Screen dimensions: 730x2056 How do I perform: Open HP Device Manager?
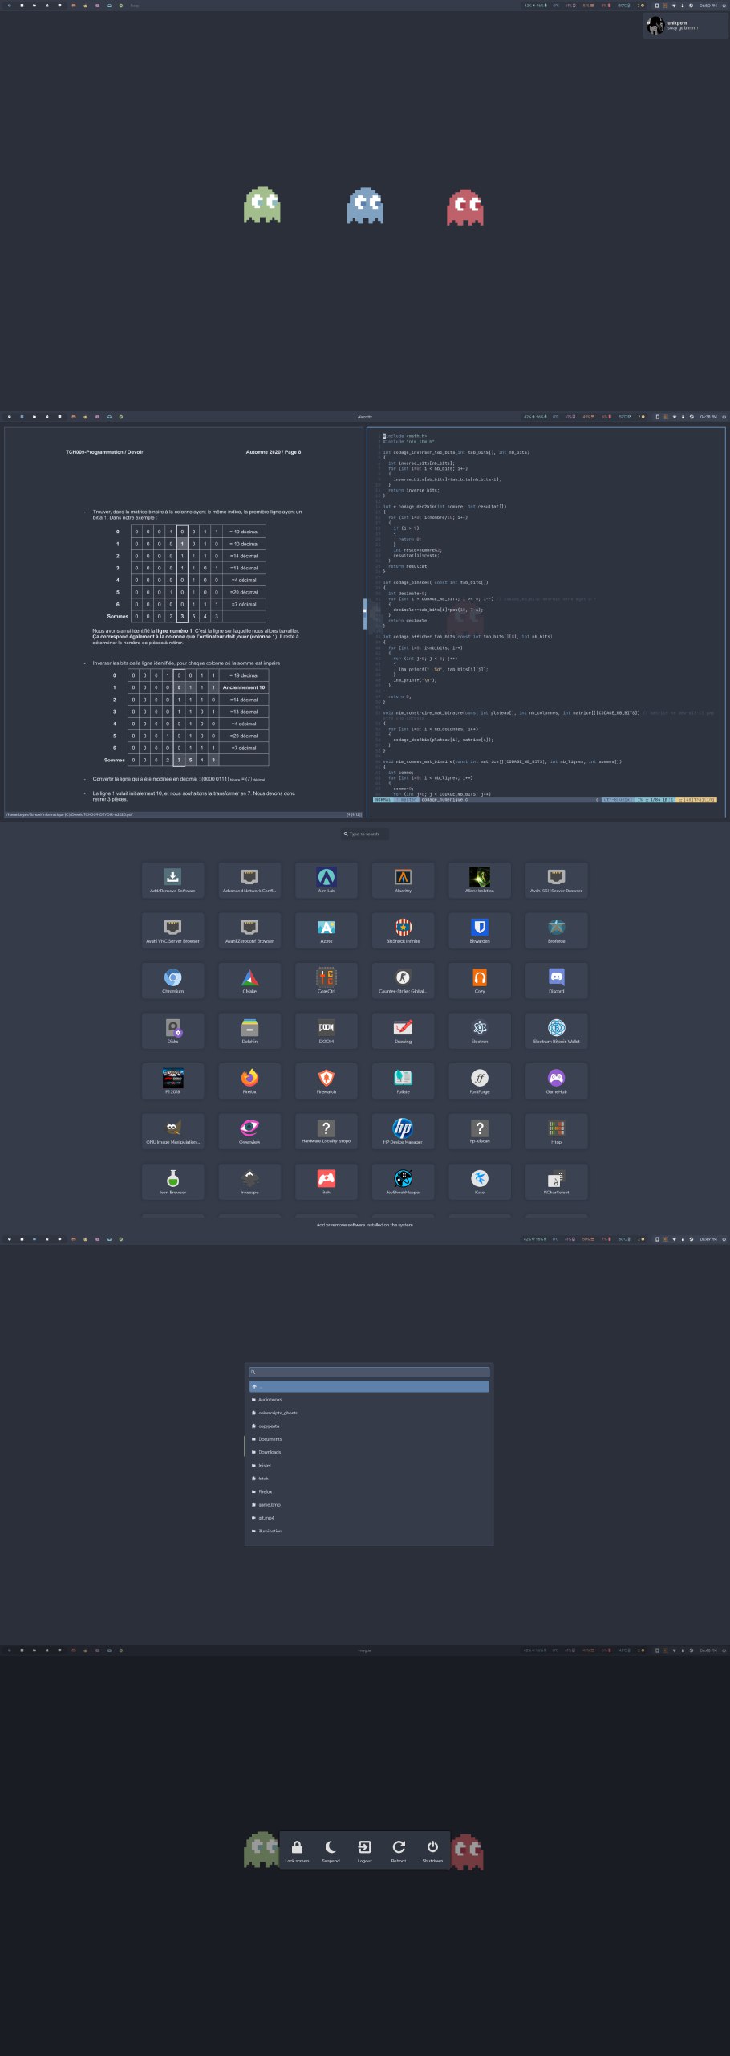click(x=403, y=1132)
